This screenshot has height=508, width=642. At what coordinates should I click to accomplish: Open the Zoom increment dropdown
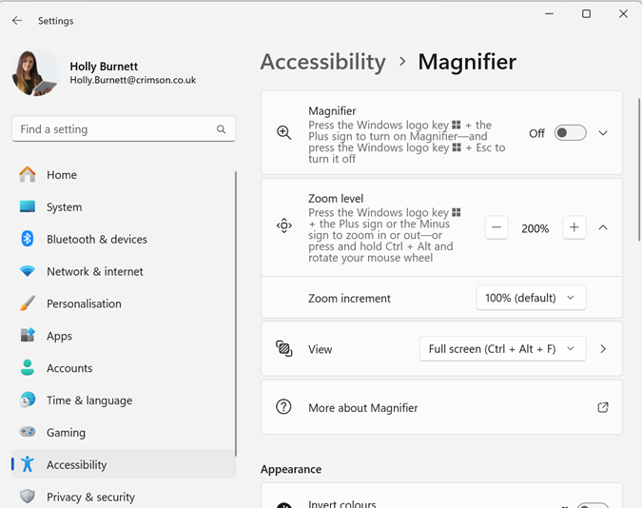pyautogui.click(x=531, y=298)
